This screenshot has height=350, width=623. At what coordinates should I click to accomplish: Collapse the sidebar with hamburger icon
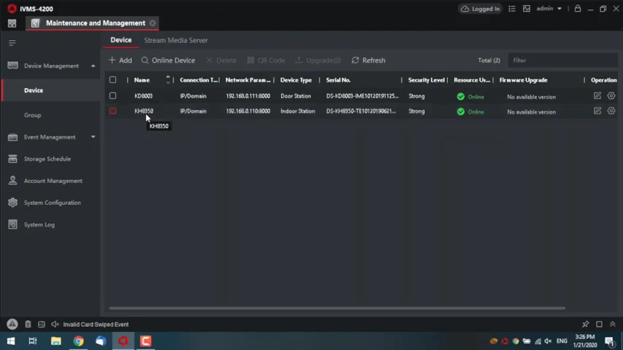[12, 42]
